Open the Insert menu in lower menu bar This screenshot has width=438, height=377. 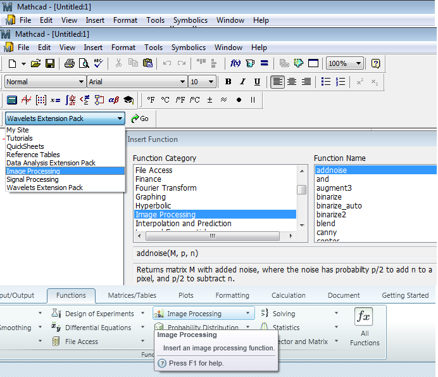tap(93, 48)
